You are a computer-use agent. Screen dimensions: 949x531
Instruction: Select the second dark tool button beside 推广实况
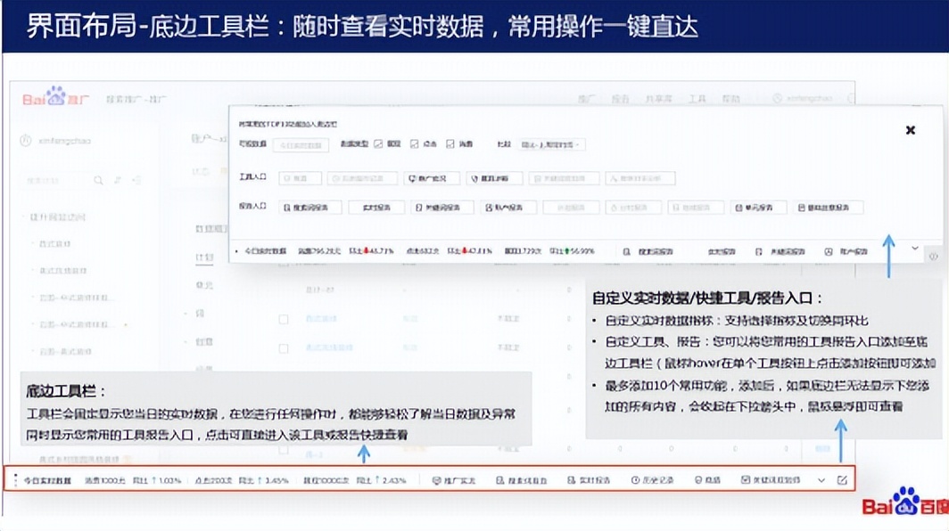point(494,178)
